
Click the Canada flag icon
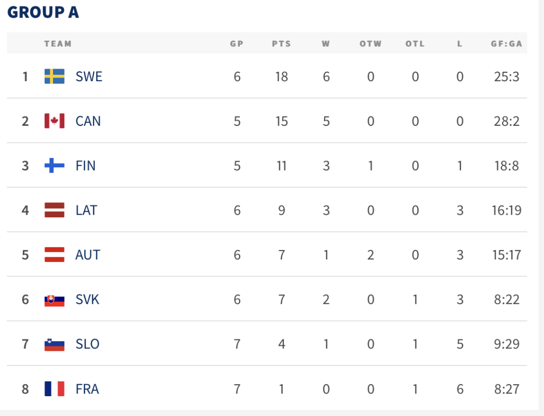[55, 121]
